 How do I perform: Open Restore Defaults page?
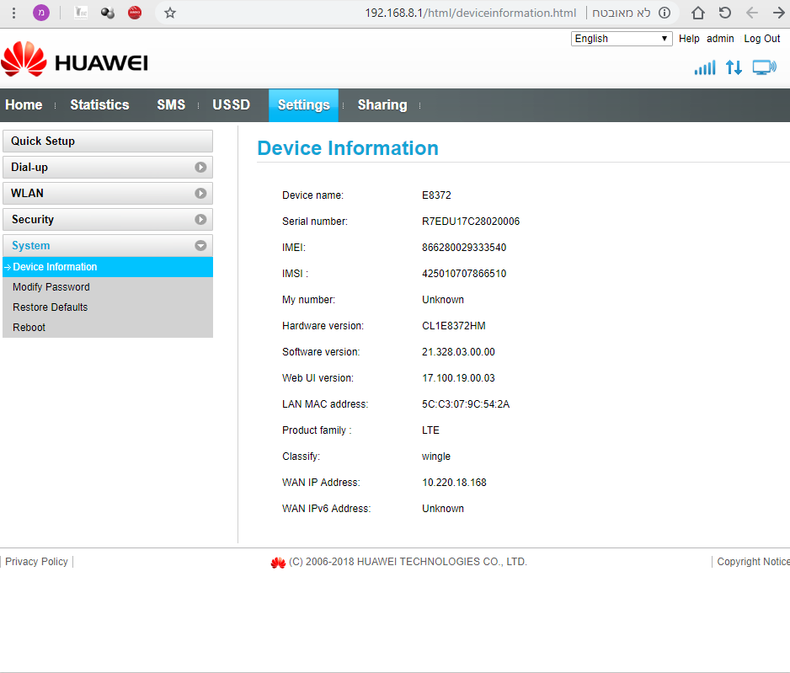[x=50, y=307]
